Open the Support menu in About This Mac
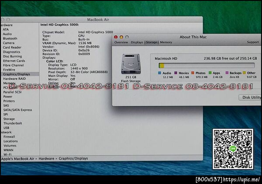This screenshot has width=262, height=184. coord(253,42)
